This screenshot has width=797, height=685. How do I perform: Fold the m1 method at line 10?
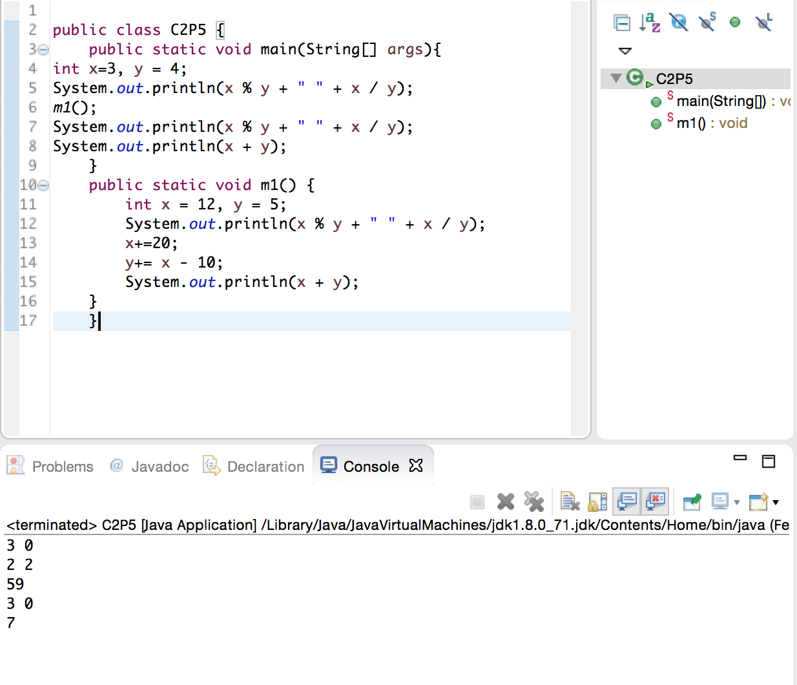pos(43,185)
